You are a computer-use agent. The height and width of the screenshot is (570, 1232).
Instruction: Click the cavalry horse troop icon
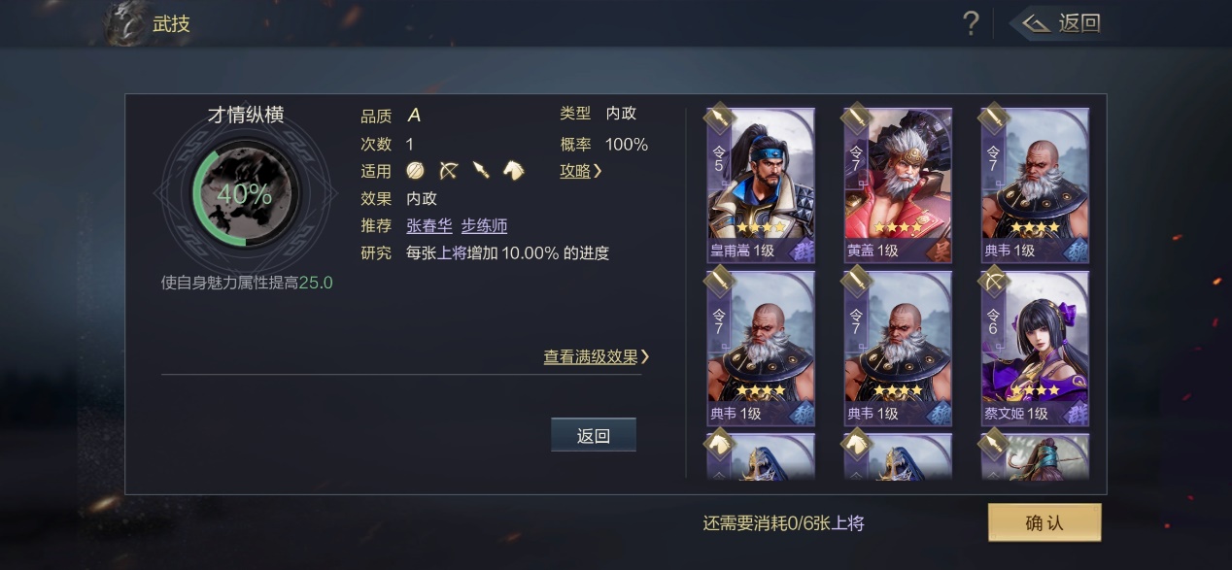tap(514, 171)
